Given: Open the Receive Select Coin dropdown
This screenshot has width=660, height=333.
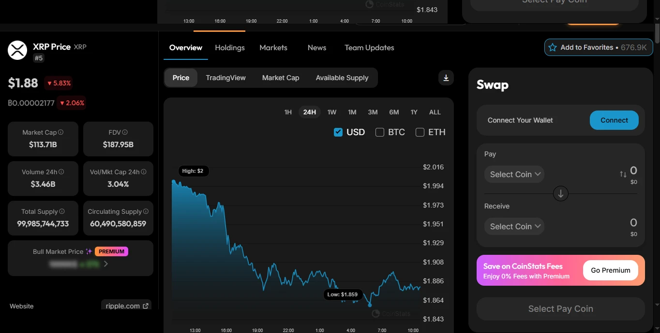Looking at the screenshot, I should (x=514, y=226).
